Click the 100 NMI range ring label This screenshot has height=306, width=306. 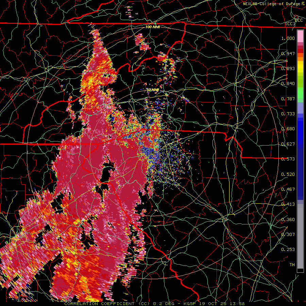(153, 27)
